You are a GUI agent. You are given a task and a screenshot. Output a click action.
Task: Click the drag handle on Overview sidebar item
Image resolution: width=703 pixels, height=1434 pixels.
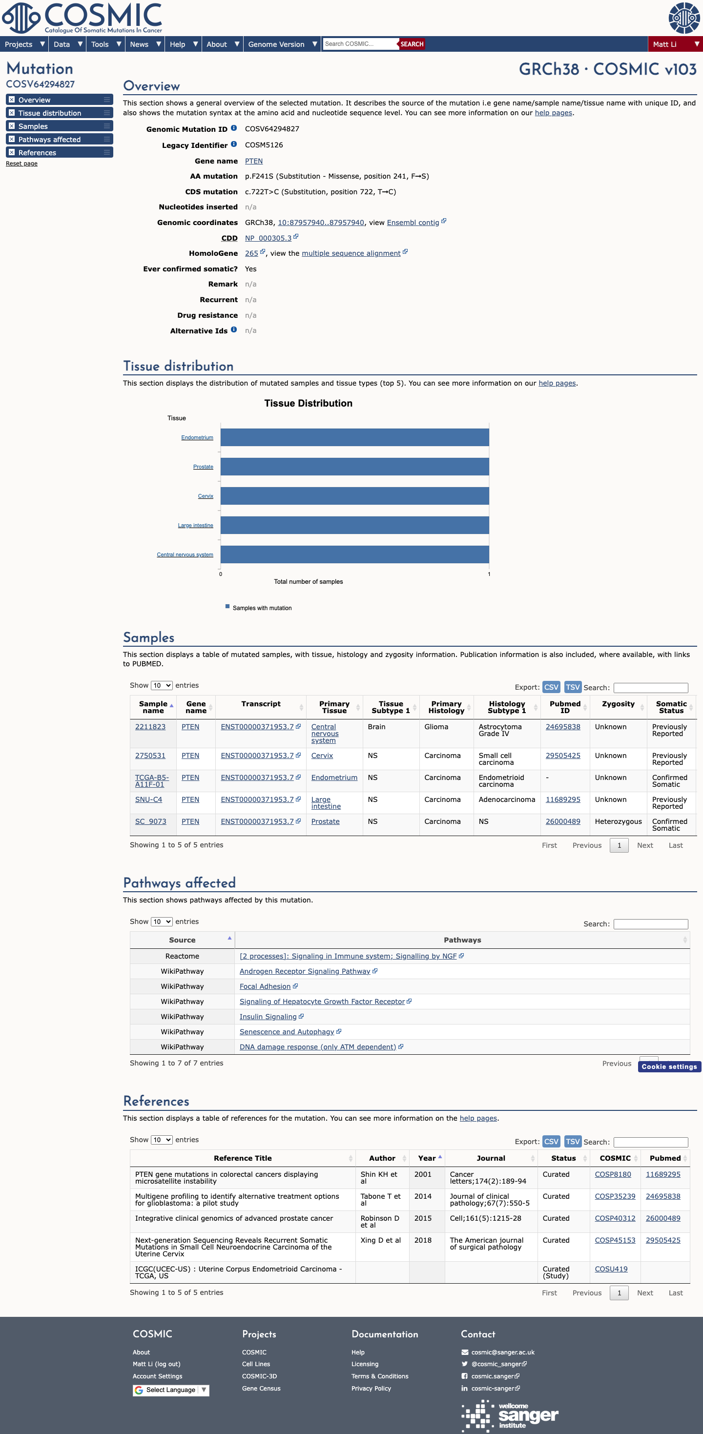[x=107, y=100]
